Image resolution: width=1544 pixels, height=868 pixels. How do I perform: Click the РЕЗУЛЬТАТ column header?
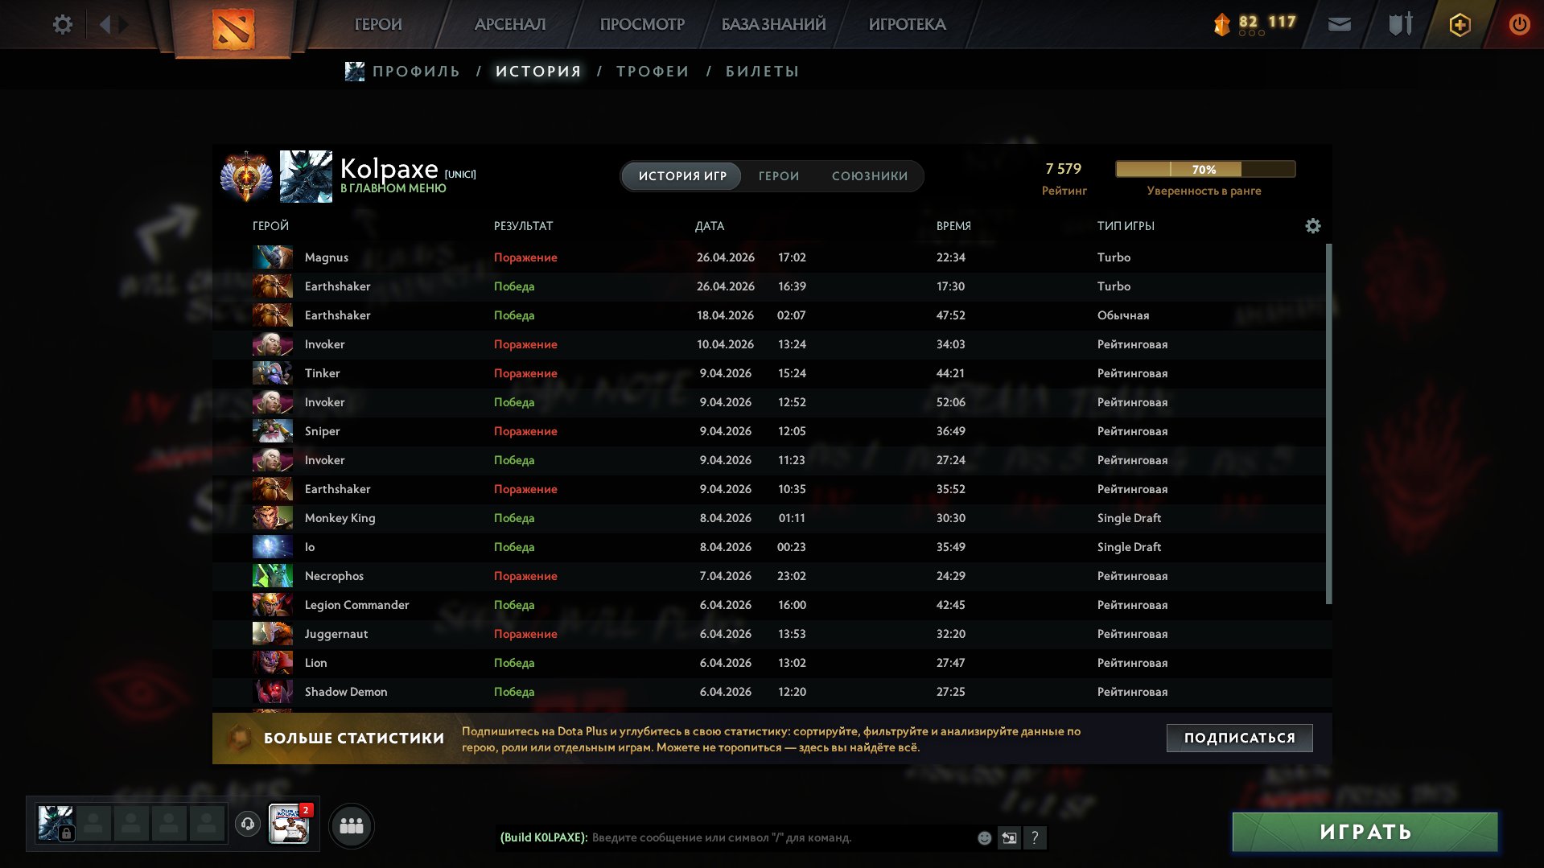click(x=523, y=226)
